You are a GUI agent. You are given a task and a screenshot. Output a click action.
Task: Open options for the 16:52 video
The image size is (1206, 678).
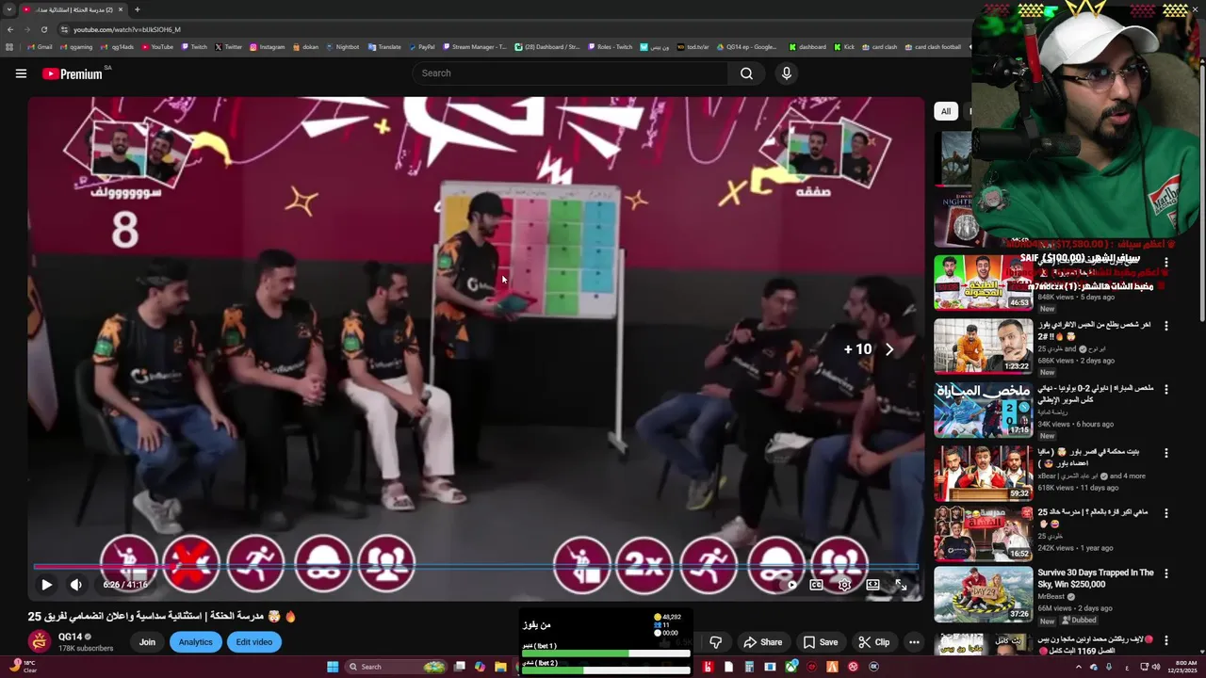click(x=1165, y=514)
